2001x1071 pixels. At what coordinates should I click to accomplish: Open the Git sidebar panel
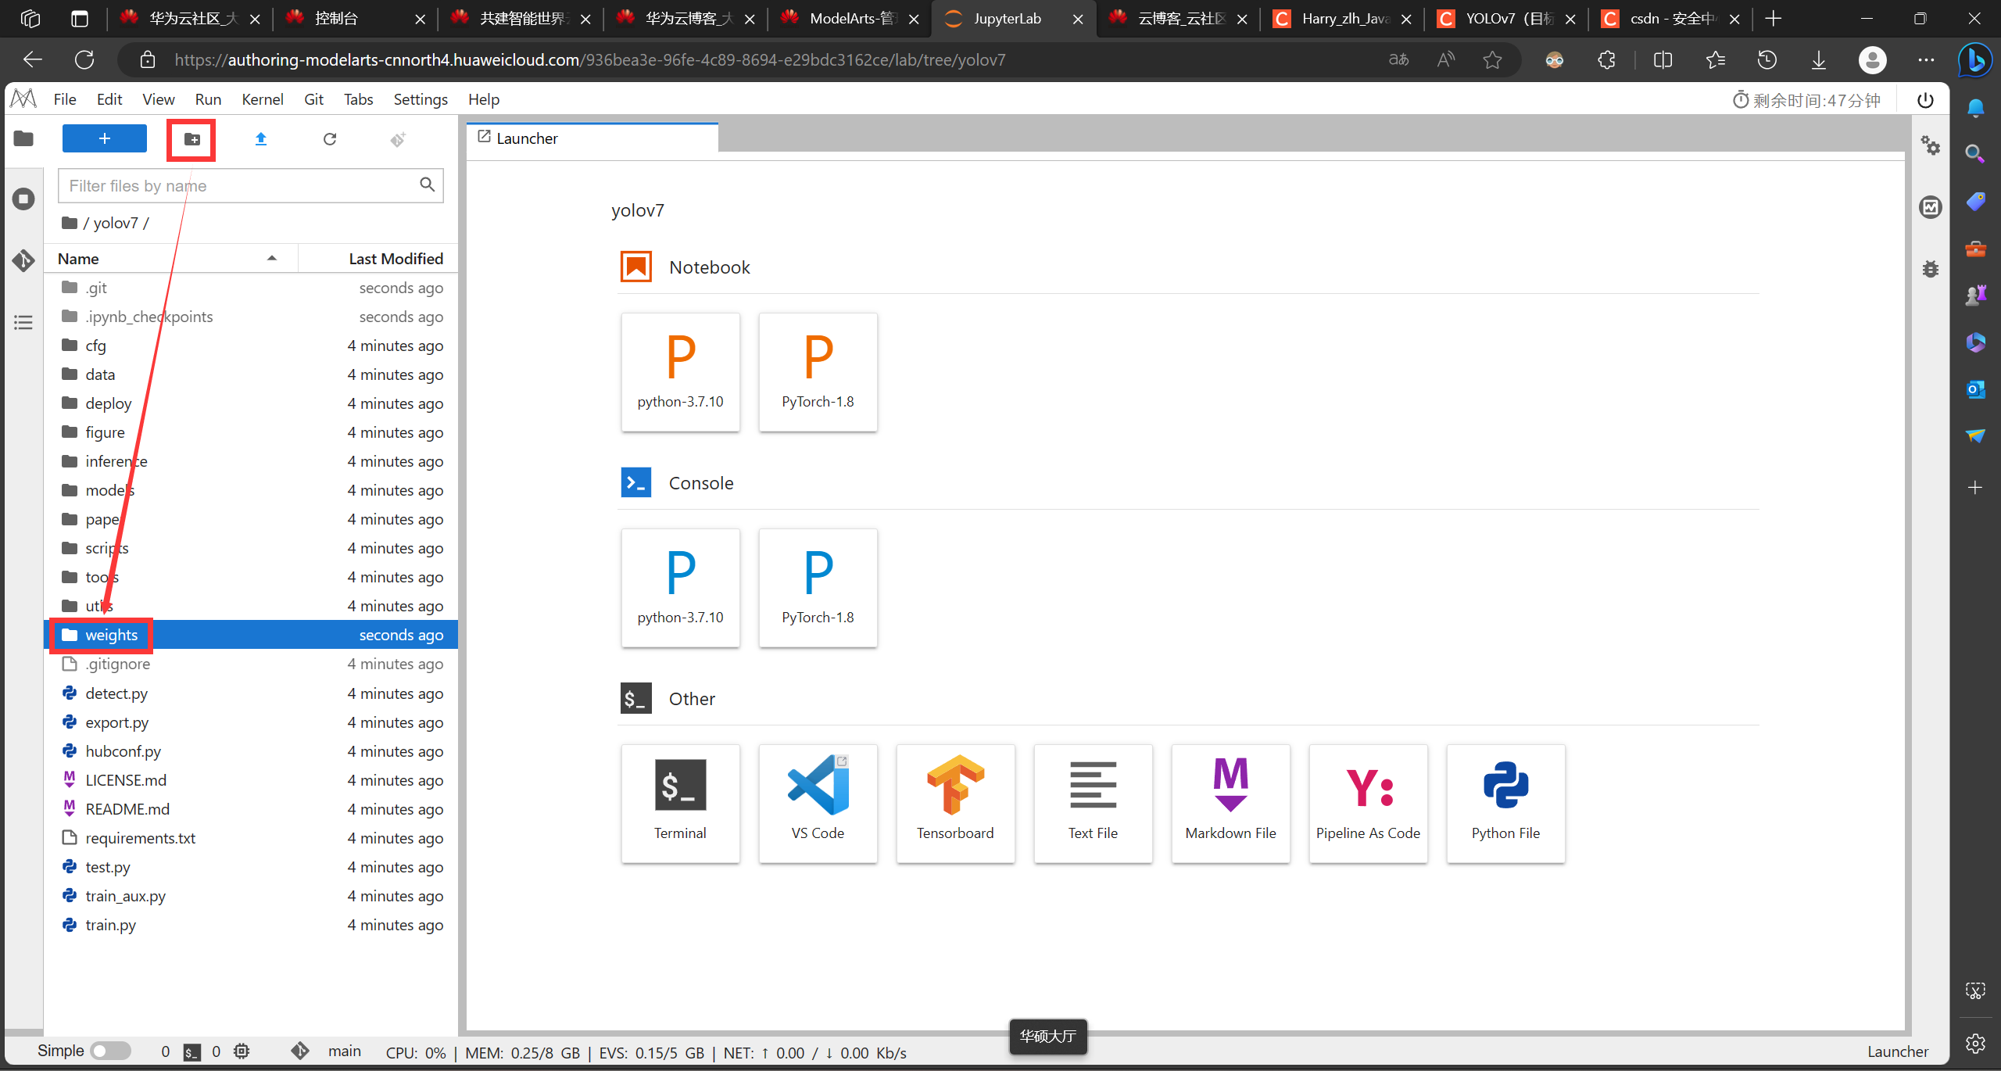point(23,260)
